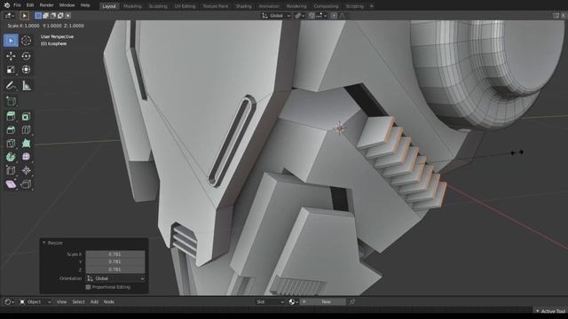Image resolution: width=568 pixels, height=319 pixels.
Task: Select the Smooth vertices tool
Action: point(26,157)
